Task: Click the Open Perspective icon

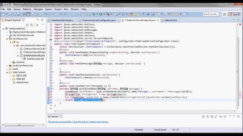Action: pyautogui.click(x=224, y=14)
